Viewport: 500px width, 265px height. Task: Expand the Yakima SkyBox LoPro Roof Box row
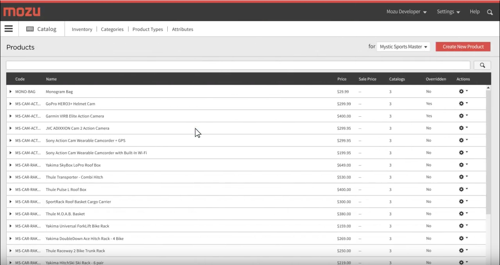(x=11, y=165)
